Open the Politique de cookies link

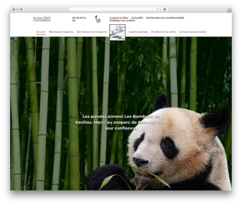pos(122,20)
